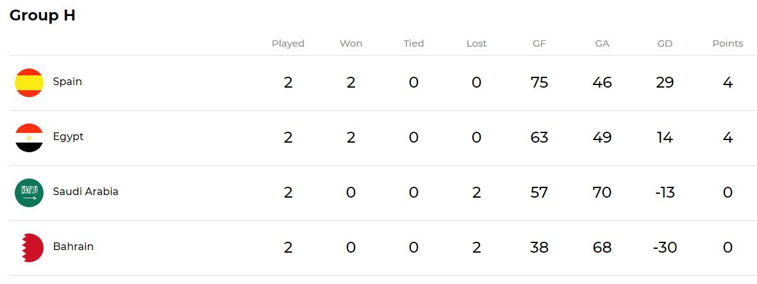Screen dimensions: 757x284
Task: Select the Bahrain team name
Action: pos(73,246)
